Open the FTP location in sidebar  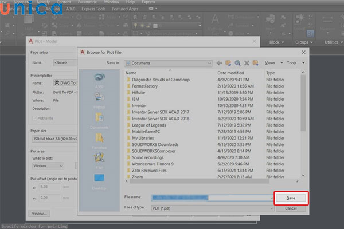click(x=99, y=161)
